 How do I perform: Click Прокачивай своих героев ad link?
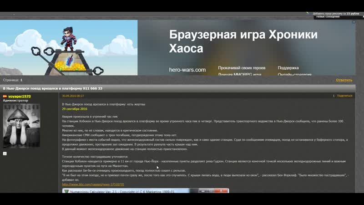pyautogui.click(x=242, y=68)
